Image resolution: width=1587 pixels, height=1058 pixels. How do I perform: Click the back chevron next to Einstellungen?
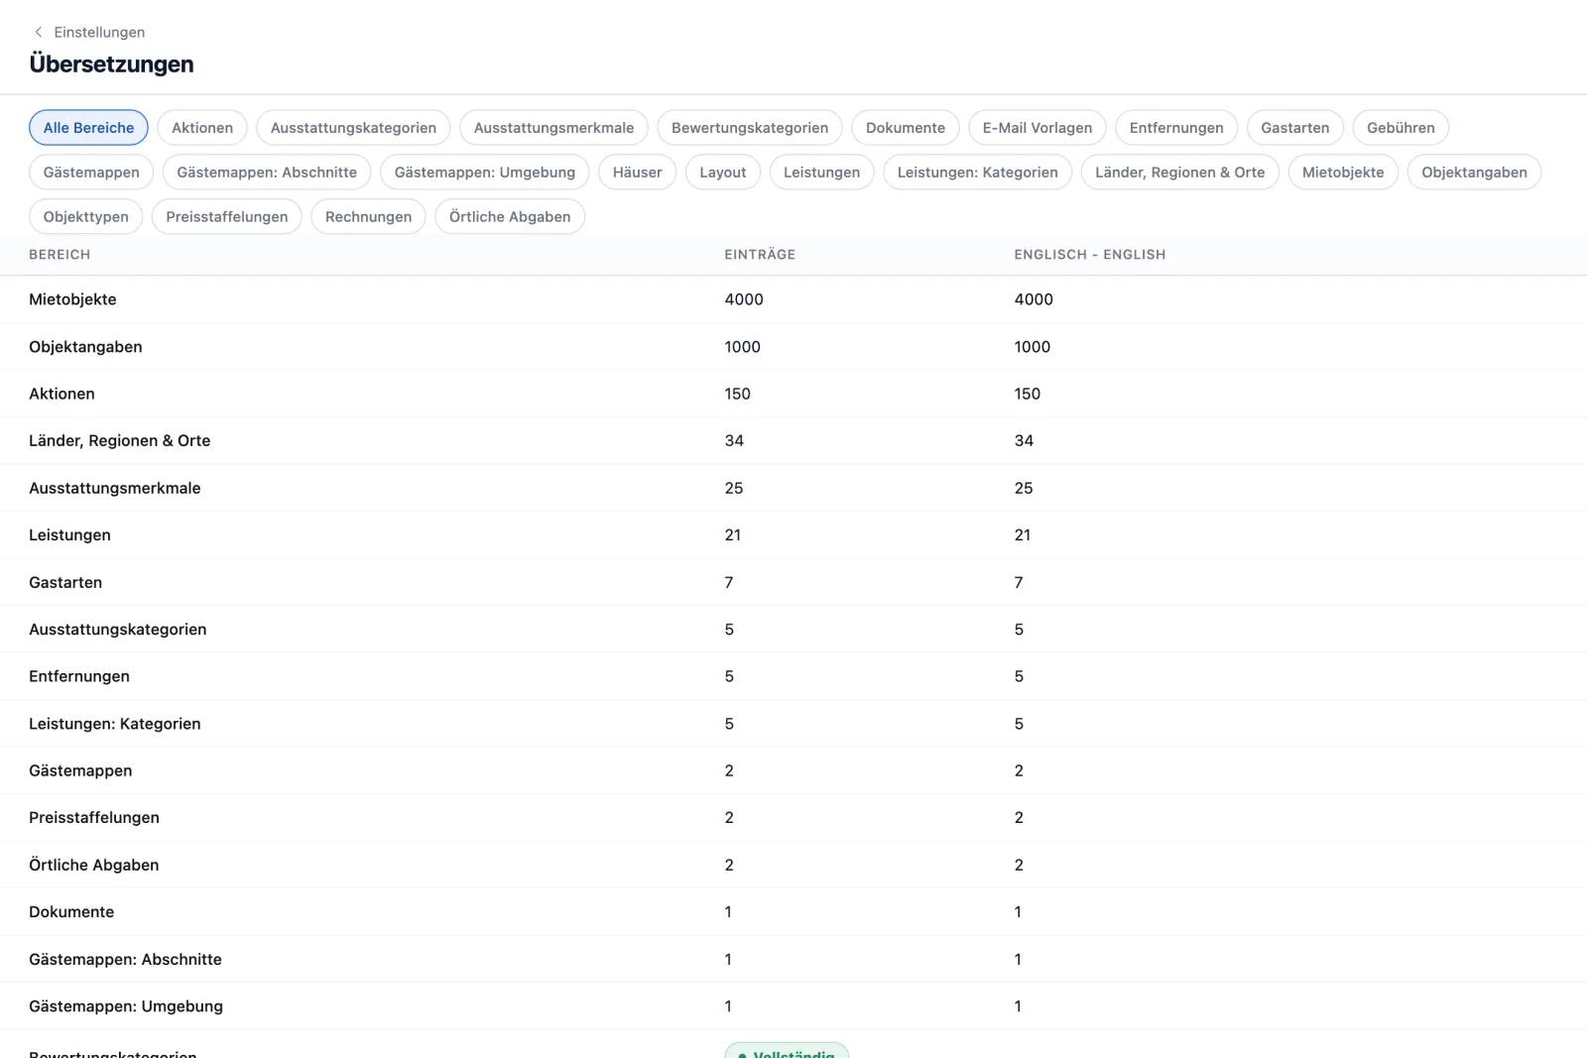(39, 32)
